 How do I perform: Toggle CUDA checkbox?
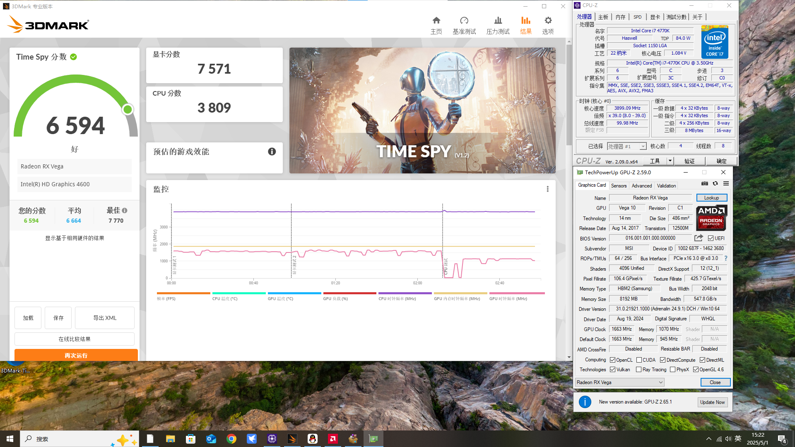(639, 360)
